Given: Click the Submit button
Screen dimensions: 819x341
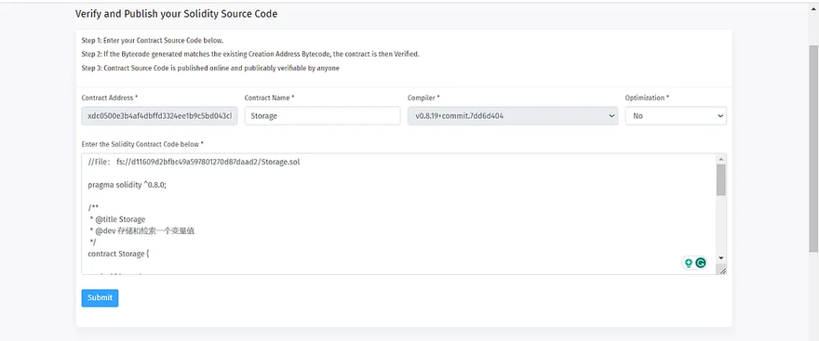Looking at the screenshot, I should [100, 297].
